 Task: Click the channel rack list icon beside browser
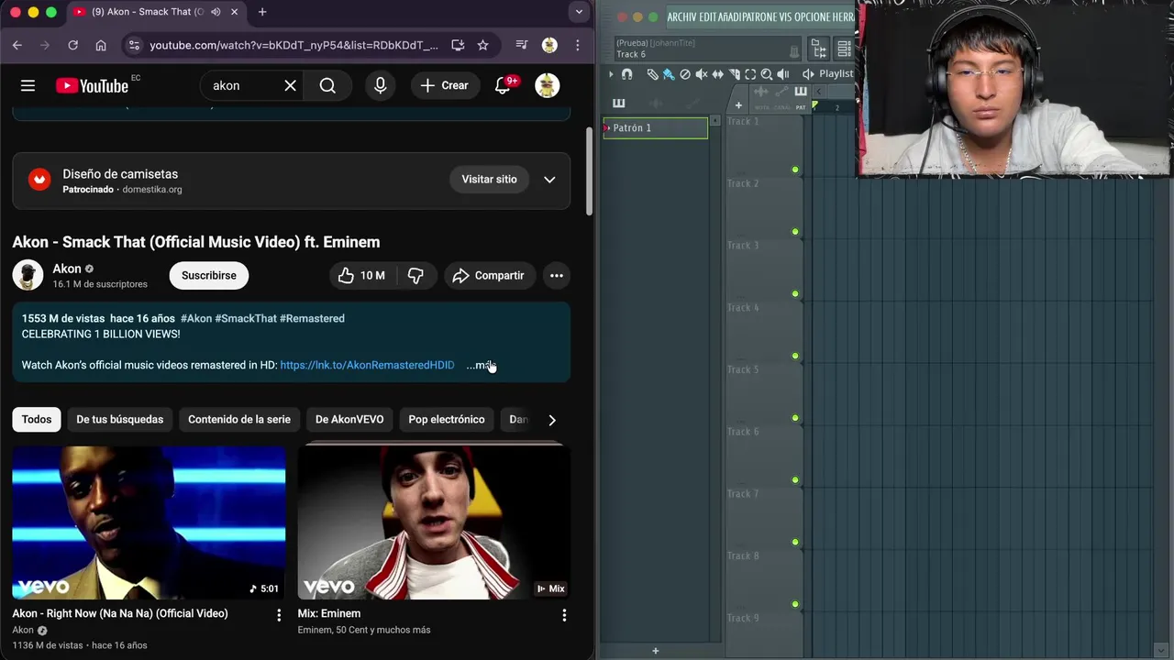click(845, 49)
